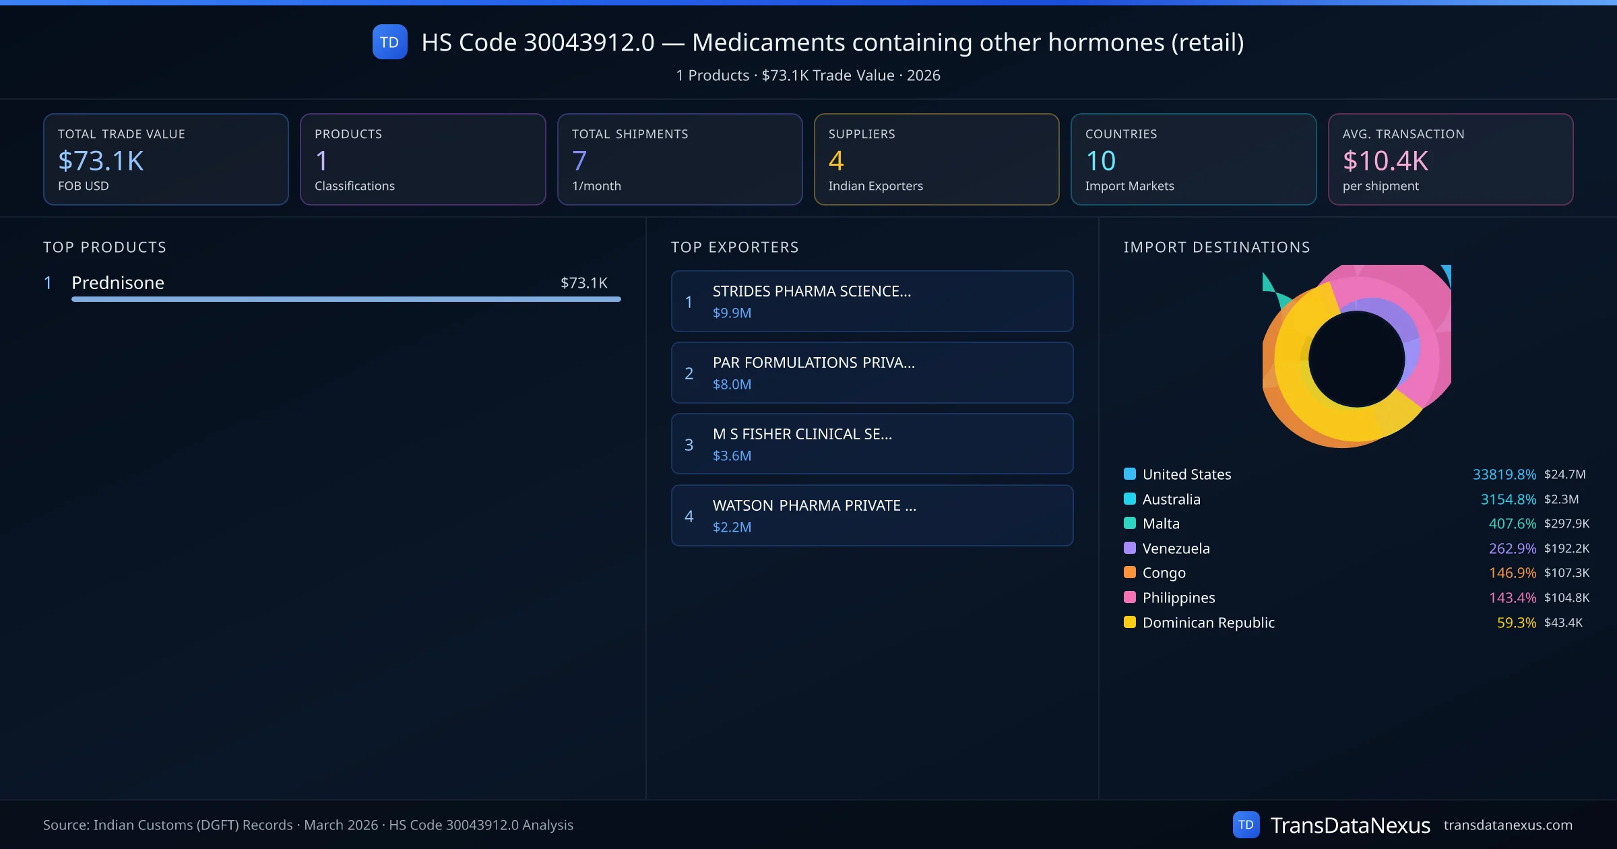Open the IMPORT DESTINATIONS section header
Image resolution: width=1617 pixels, height=849 pixels.
(x=1217, y=247)
